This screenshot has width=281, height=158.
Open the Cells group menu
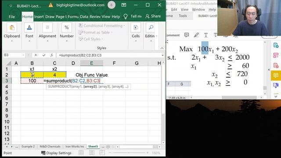(x=136, y=33)
